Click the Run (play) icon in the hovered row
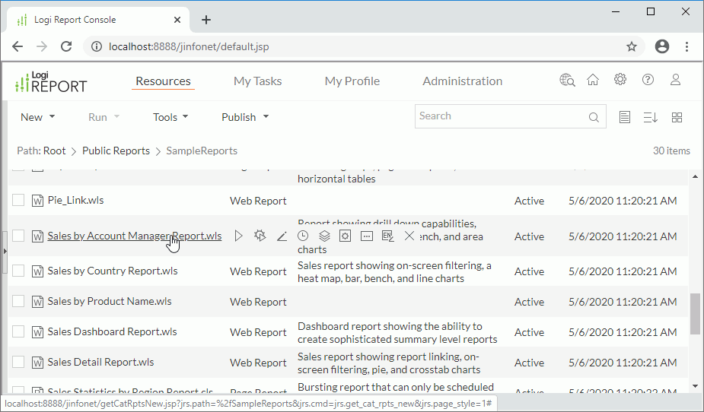Viewport: 704px width, 412px height. pyautogui.click(x=239, y=236)
